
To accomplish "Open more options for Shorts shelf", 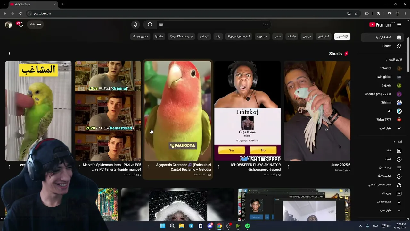I will pos(9,54).
